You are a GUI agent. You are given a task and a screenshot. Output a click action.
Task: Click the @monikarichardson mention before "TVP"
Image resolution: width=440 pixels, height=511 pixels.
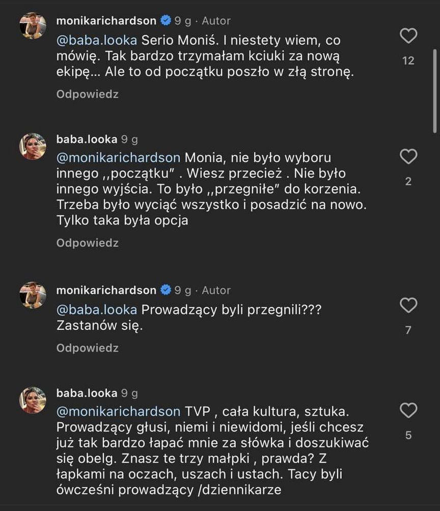pyautogui.click(x=118, y=411)
